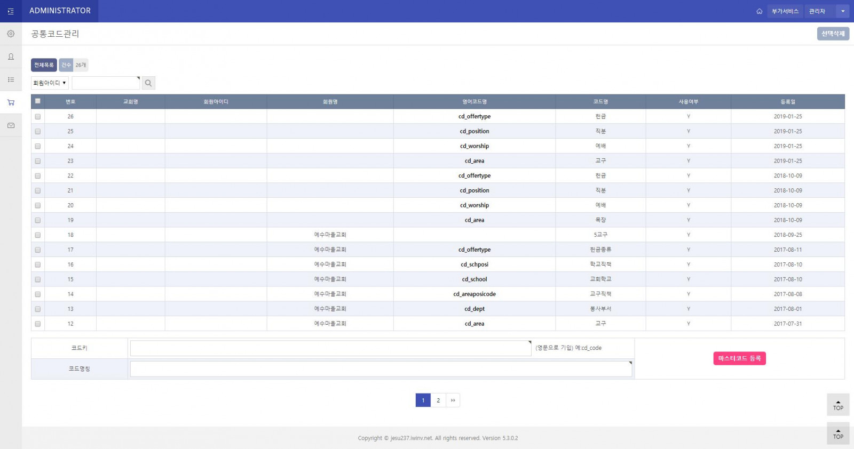Click the 마스터코드 등록 button
Screen dimensions: 854x449
[x=739, y=358]
